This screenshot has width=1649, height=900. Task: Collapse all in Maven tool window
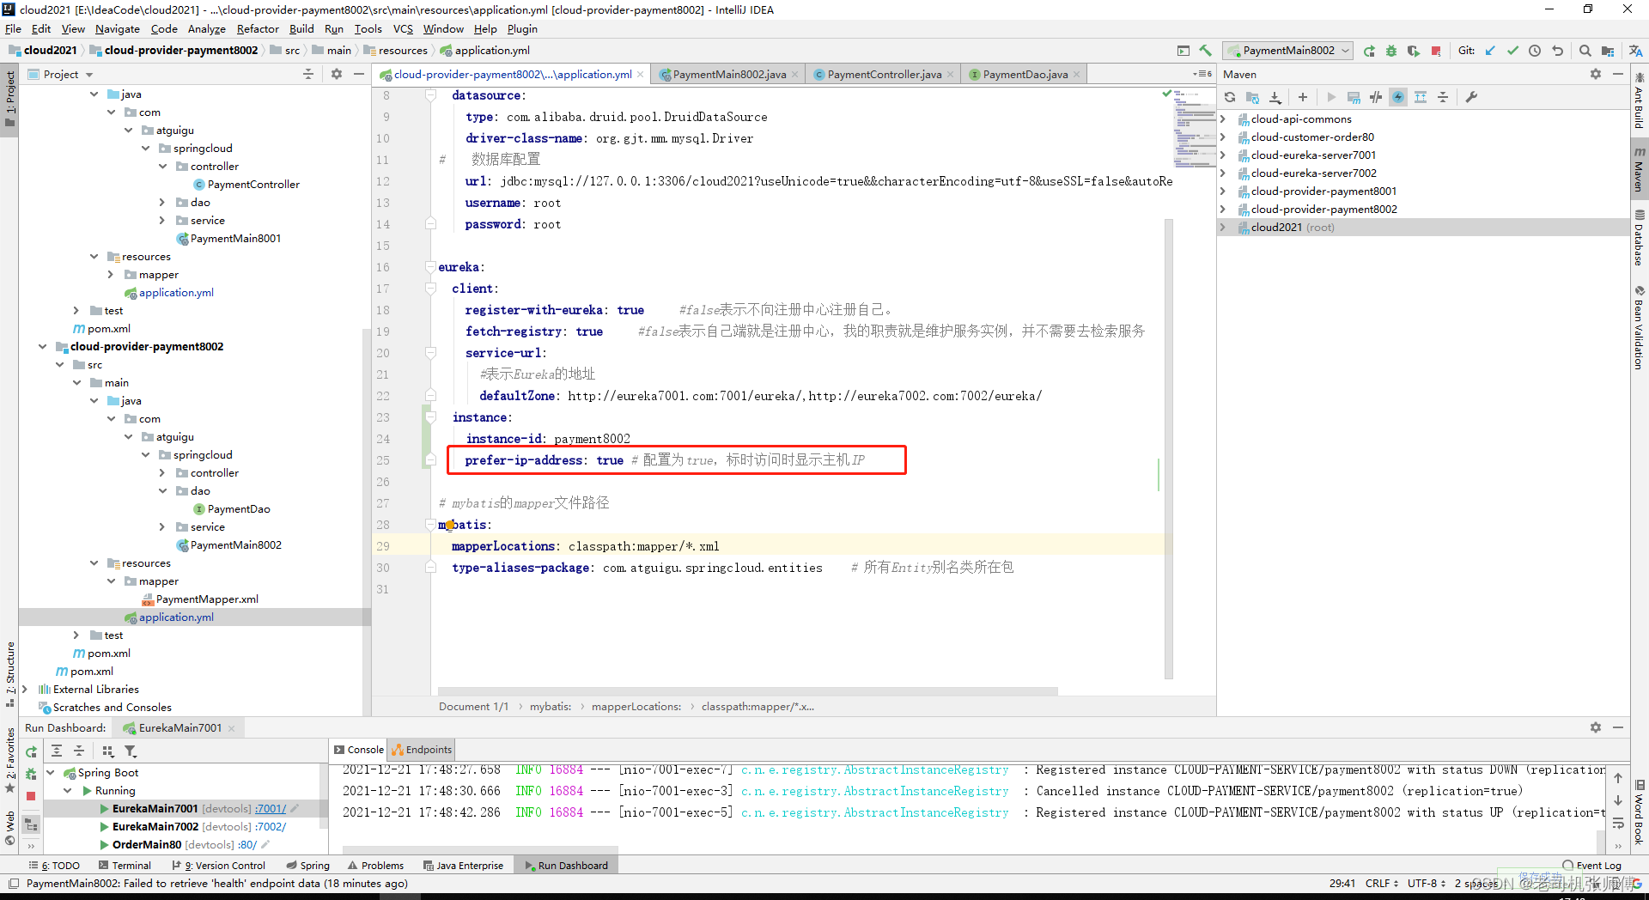coord(1443,97)
